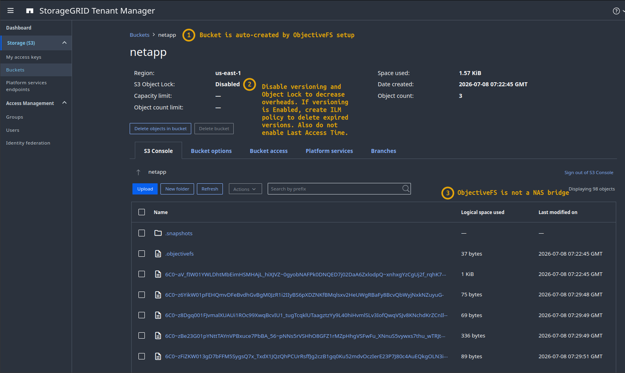Click the search magnifier icon
This screenshot has height=373, width=625.
[406, 188]
